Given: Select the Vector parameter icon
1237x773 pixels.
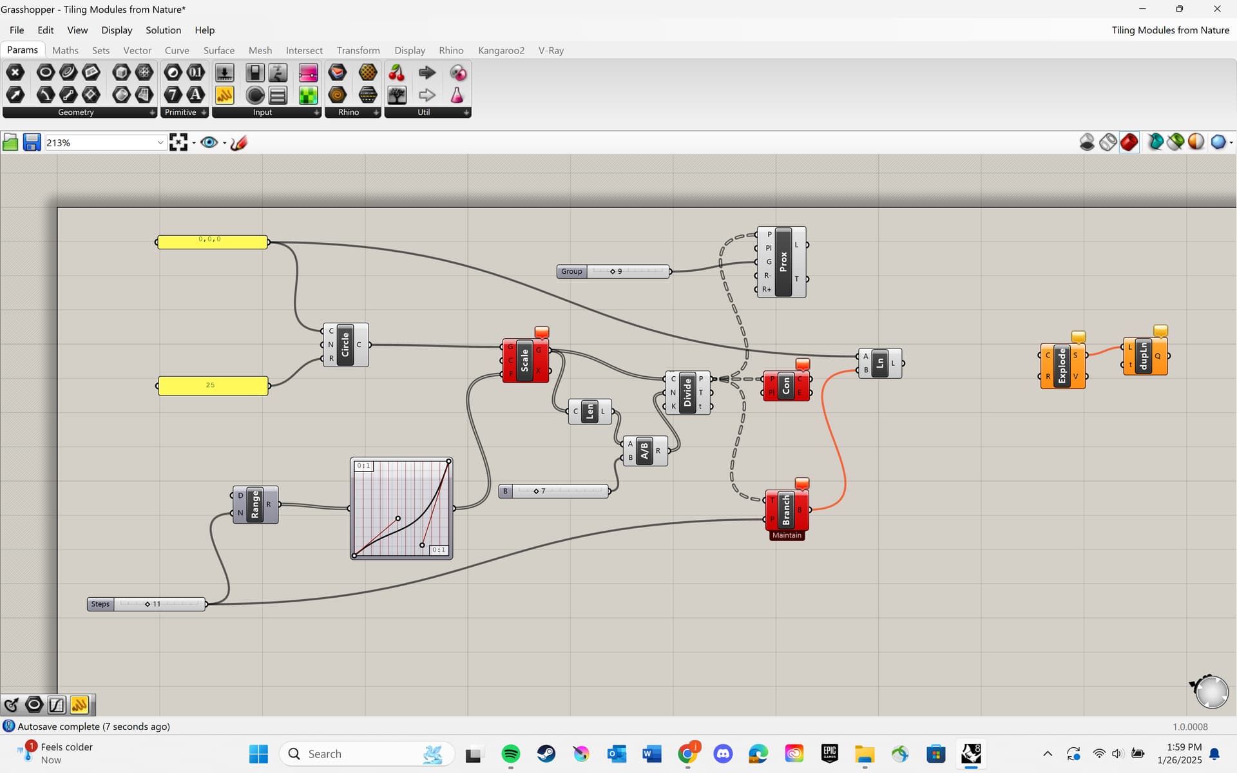Looking at the screenshot, I should pos(15,95).
